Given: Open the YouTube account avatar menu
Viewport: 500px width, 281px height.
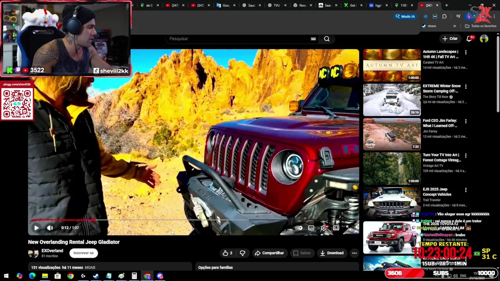Looking at the screenshot, I should (484, 39).
